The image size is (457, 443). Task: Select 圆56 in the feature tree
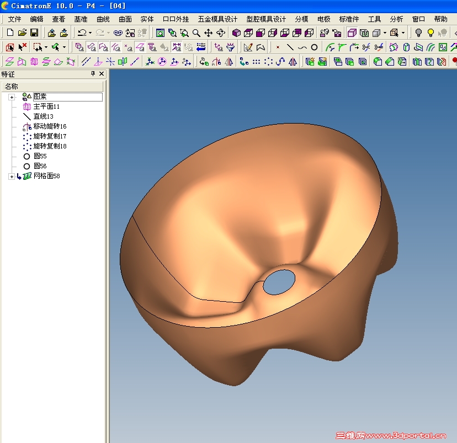click(40, 166)
